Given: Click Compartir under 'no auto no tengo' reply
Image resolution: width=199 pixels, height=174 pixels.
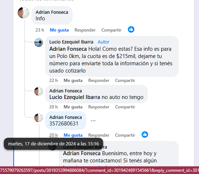Looking at the screenshot, I should coord(125,107).
